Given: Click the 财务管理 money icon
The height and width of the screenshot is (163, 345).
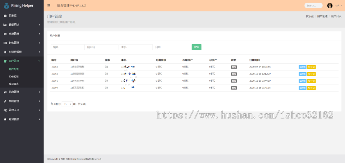Looking at the screenshot, I should [5, 43].
